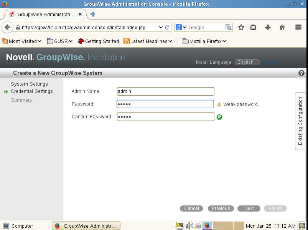The width and height of the screenshot is (308, 230).
Task: Go to Previous wizard page
Action: (x=221, y=208)
